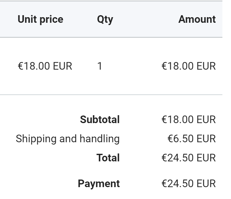This screenshot has width=231, height=199.
Task: Select the Subtotal value €18.00 EUR
Action: pos(189,119)
